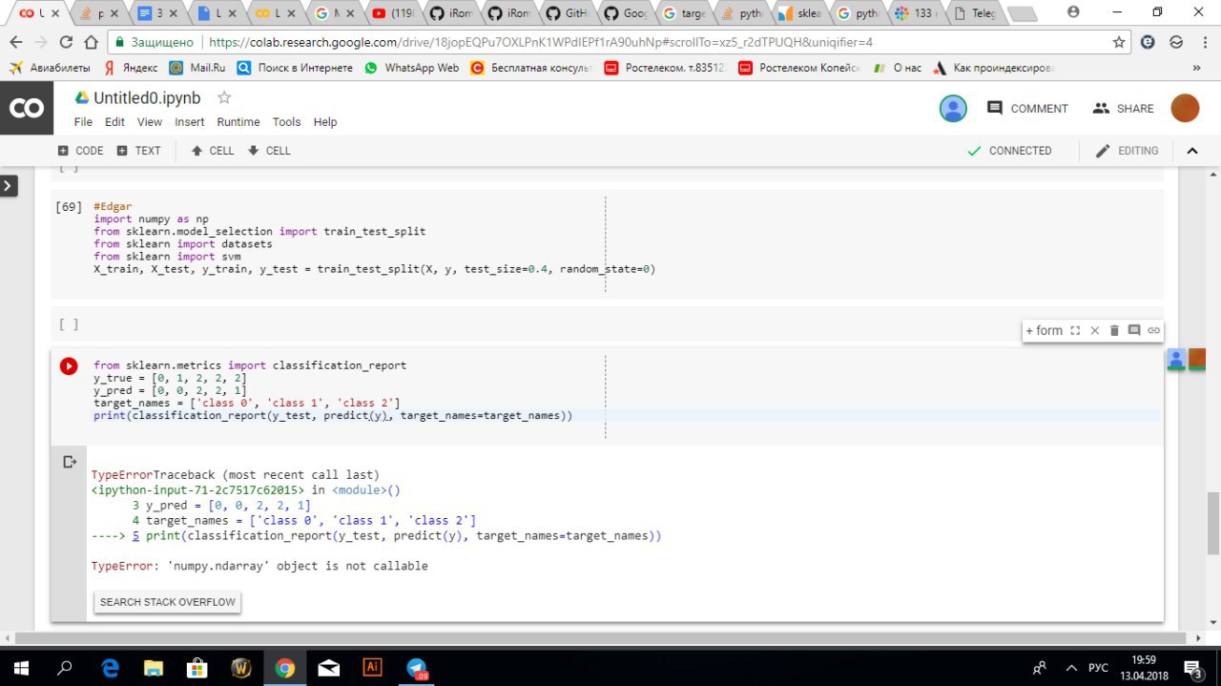Open the Insert menu
This screenshot has height=686, width=1221.
coord(189,122)
